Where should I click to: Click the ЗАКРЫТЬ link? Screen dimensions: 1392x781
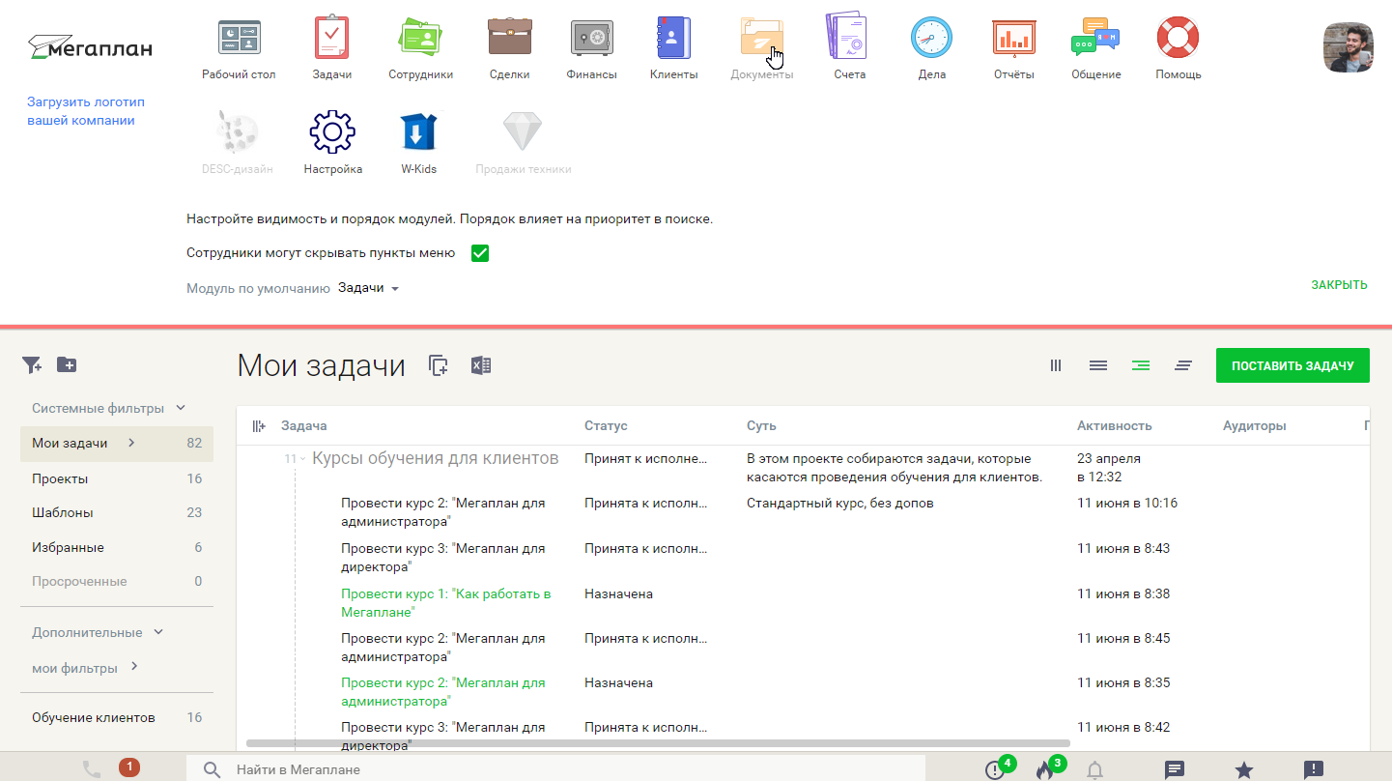click(x=1339, y=285)
